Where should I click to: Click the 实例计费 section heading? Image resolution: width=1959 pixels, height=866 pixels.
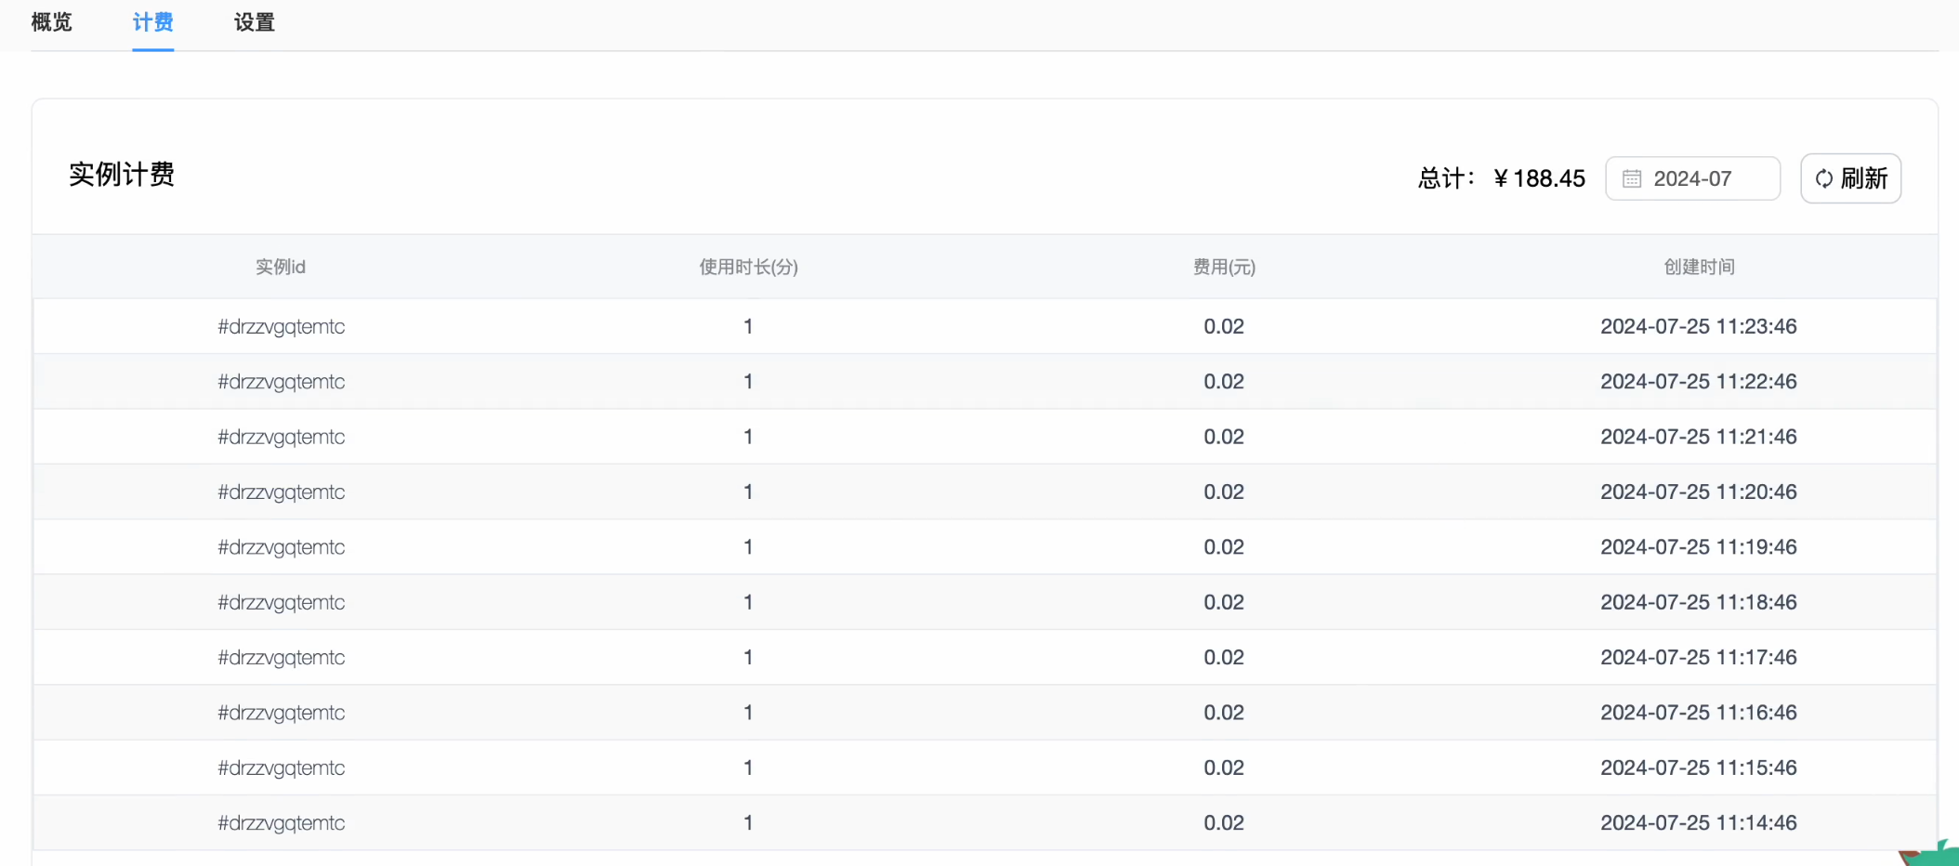click(x=122, y=175)
